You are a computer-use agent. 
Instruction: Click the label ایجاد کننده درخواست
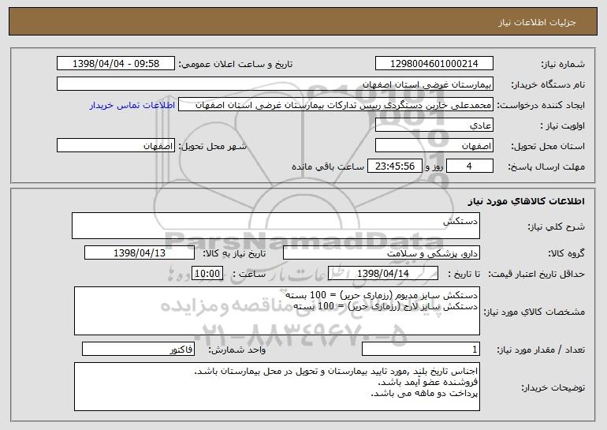pos(541,106)
